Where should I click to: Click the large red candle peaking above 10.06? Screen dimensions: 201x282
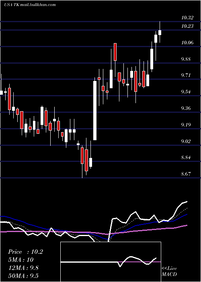115,52
